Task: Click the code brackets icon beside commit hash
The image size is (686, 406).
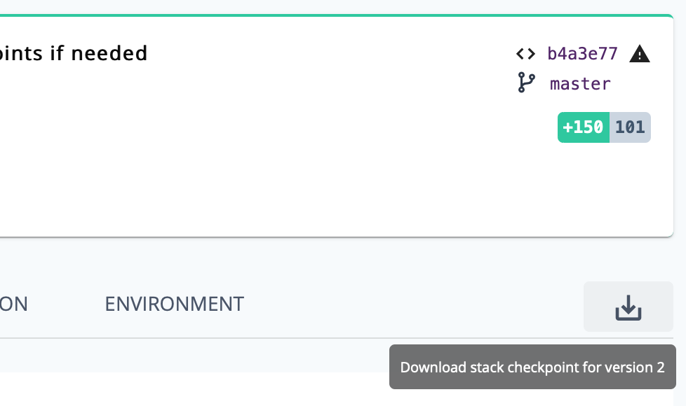Action: (525, 53)
